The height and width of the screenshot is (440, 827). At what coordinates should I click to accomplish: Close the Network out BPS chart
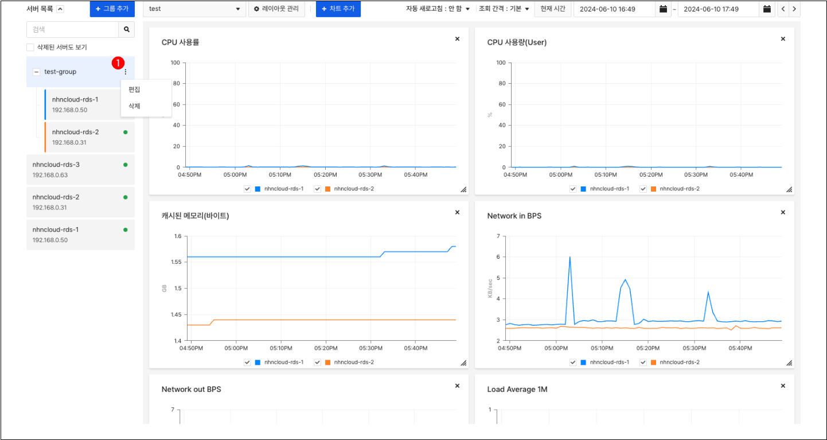(457, 386)
